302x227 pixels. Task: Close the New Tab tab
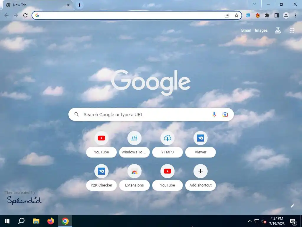68,5
